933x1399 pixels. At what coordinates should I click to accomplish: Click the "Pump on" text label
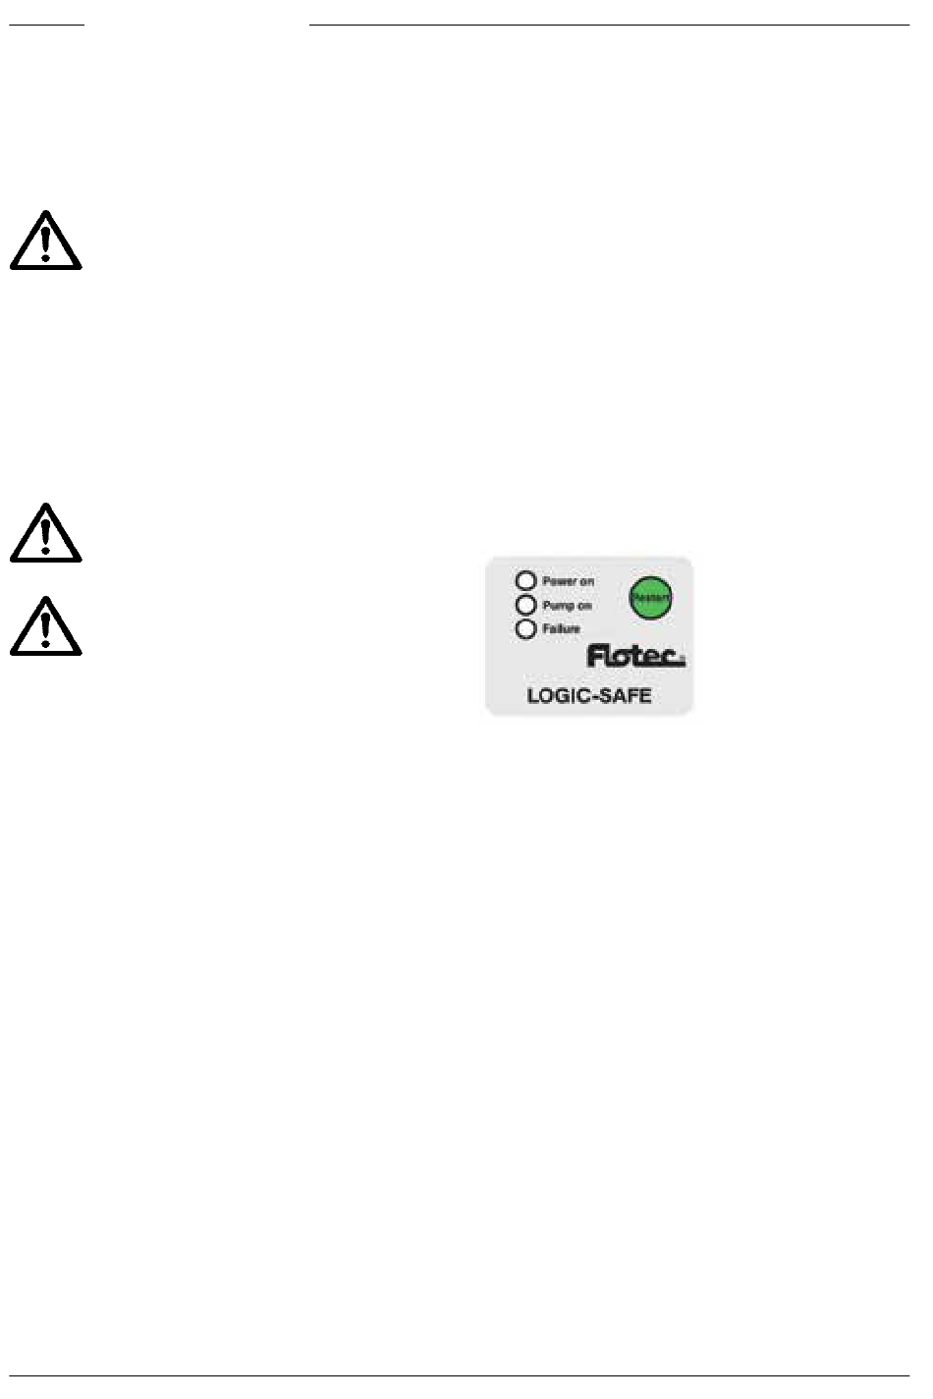(x=567, y=606)
